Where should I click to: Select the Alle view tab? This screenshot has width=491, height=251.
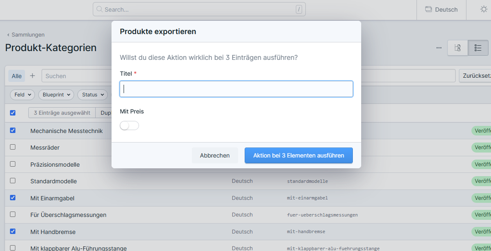tap(16, 76)
